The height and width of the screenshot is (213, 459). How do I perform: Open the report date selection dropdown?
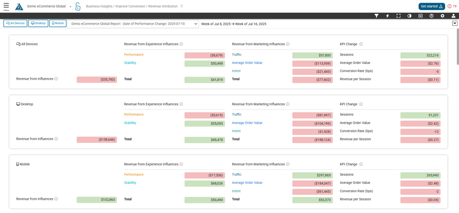(133, 24)
